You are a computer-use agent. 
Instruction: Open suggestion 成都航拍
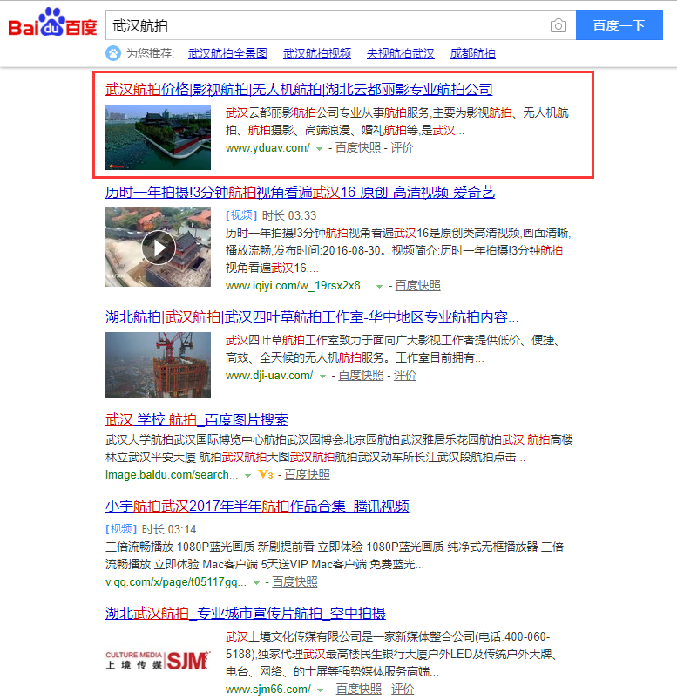pyautogui.click(x=472, y=53)
